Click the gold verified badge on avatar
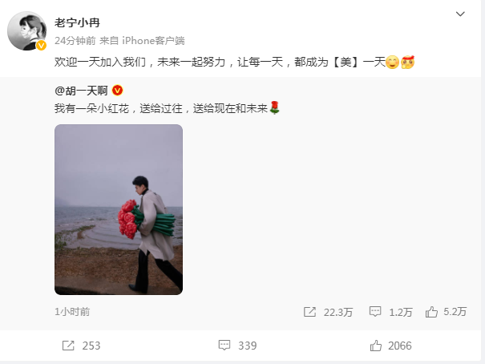Screen dimensions: 485x364 41,45
